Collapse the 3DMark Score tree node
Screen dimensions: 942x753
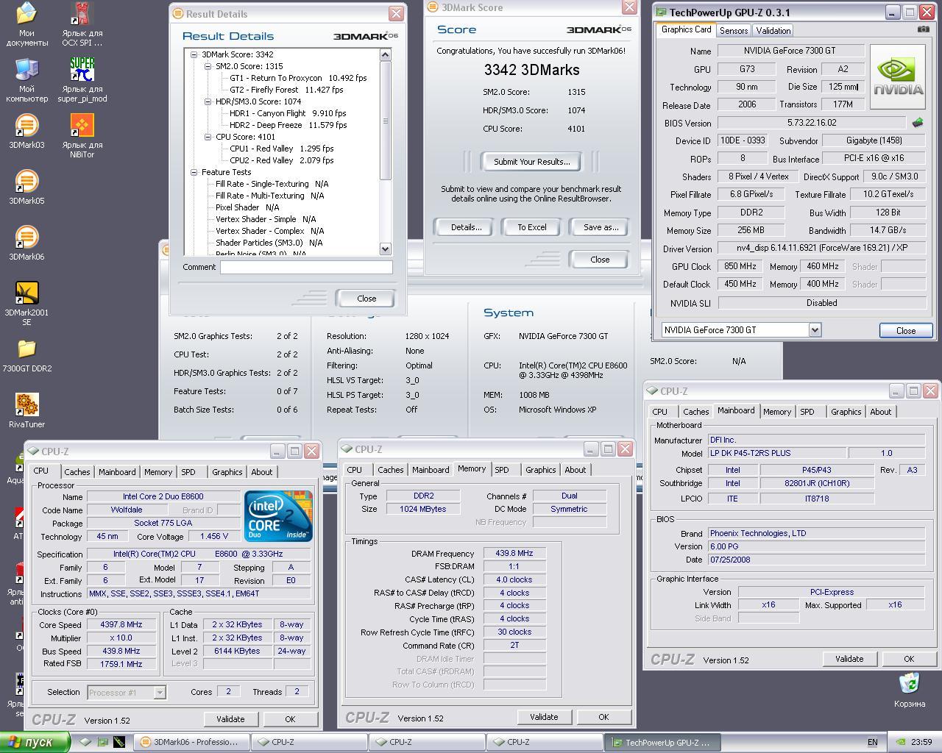pos(194,54)
